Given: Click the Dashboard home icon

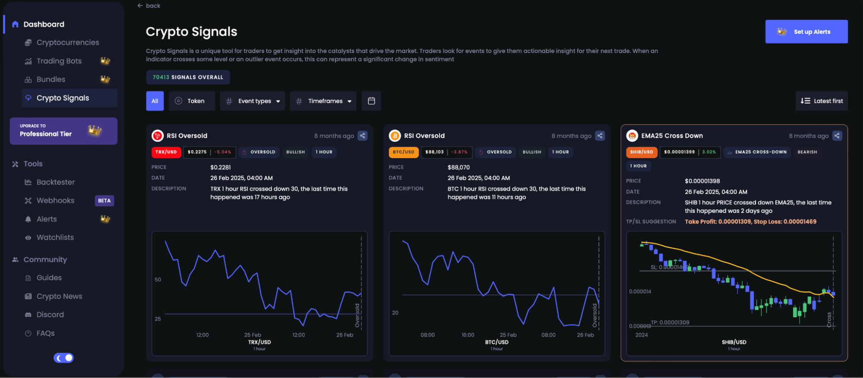Looking at the screenshot, I should (x=15, y=24).
